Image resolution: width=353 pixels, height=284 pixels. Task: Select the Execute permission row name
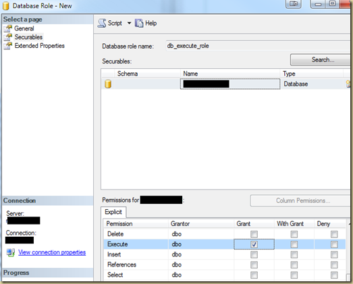pos(117,244)
